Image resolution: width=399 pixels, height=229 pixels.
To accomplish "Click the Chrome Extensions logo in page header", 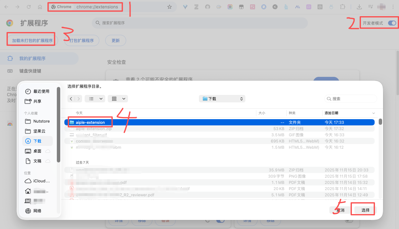I will click(9, 23).
